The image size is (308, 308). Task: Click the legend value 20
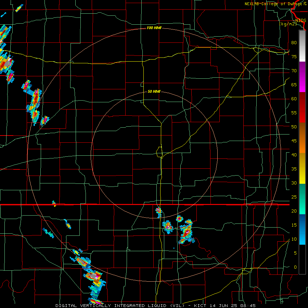click(x=294, y=211)
